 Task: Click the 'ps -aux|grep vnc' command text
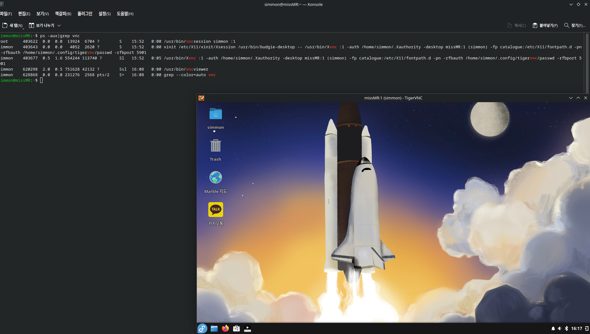[x=60, y=36]
